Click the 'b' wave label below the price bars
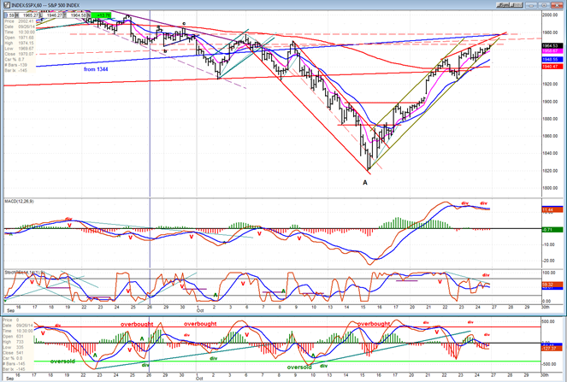567x382 pixels. coord(165,51)
